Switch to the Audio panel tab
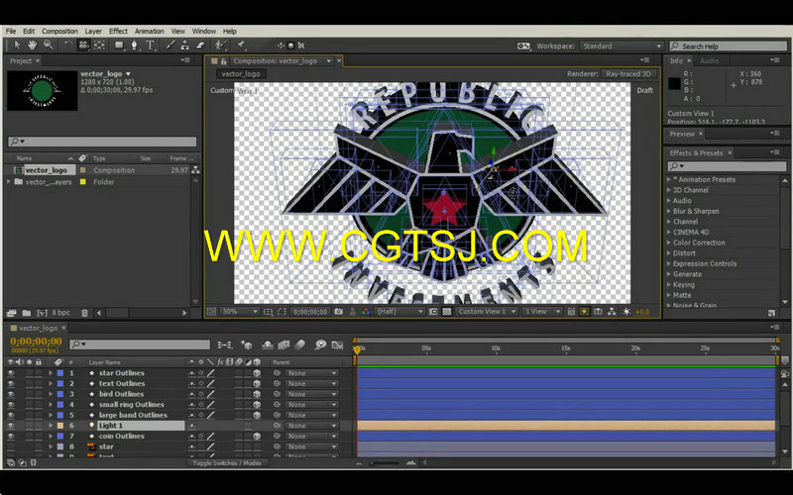 709,60
